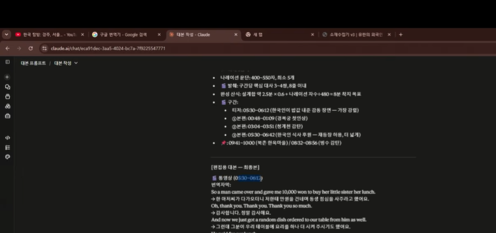Click the 나레이션 문단: 400~550자 bullet
Viewport: 496px width, 233px height.
tap(258, 78)
